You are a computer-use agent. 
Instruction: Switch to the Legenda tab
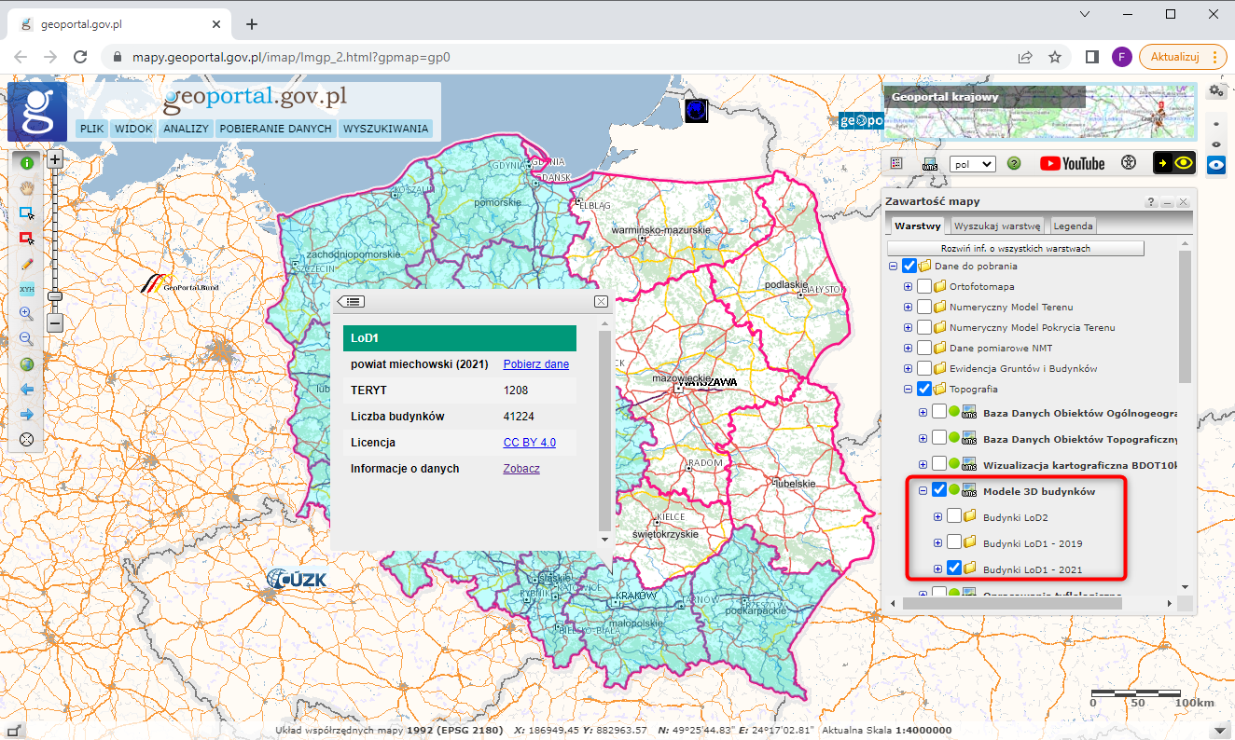[1073, 226]
